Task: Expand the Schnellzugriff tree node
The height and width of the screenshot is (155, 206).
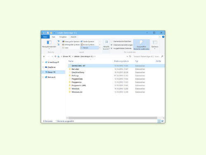Action: click(43, 62)
